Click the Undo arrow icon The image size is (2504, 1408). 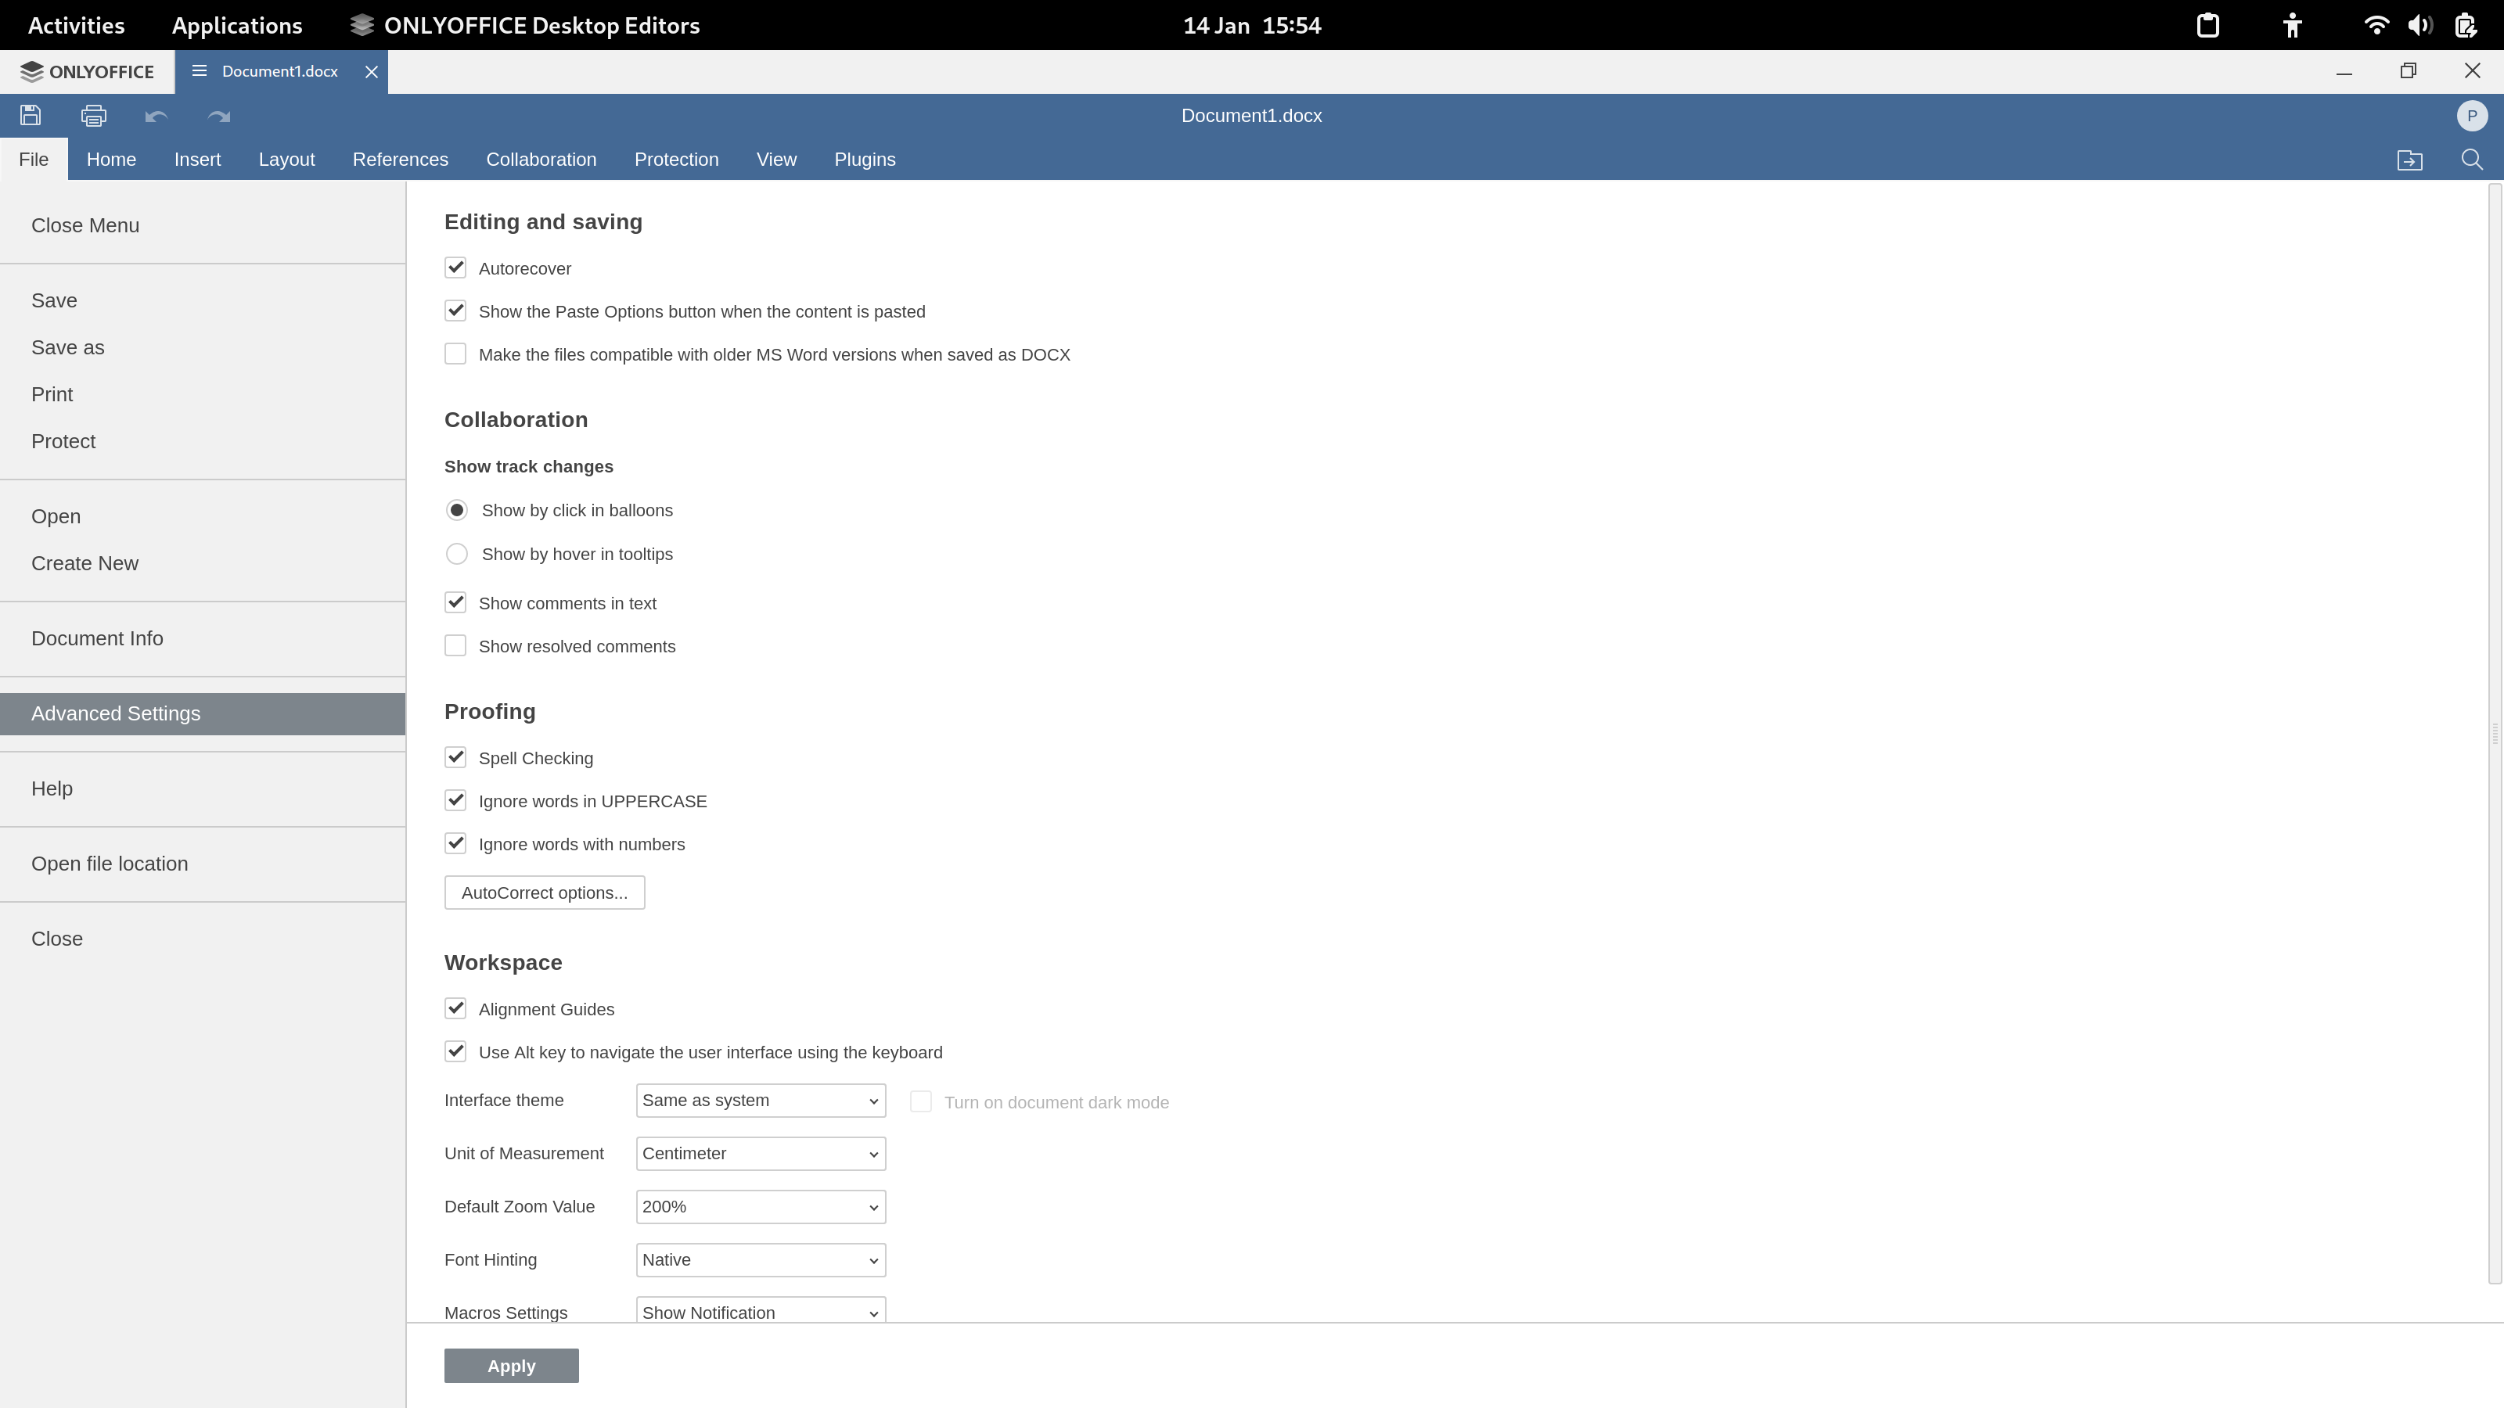(156, 117)
